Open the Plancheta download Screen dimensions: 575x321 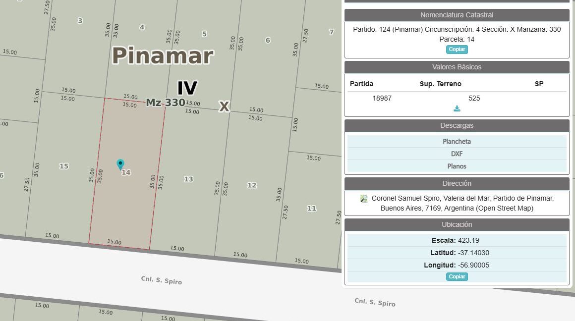457,142
